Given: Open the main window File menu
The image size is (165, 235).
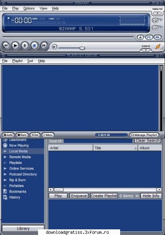Looking at the screenshot, I should tap(5, 8).
